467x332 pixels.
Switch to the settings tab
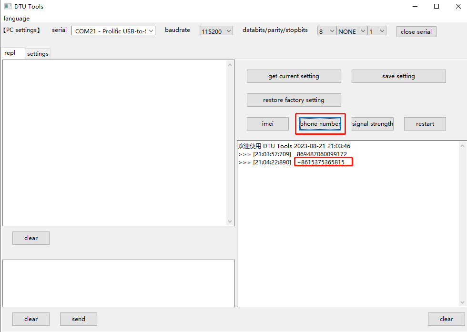pos(38,54)
